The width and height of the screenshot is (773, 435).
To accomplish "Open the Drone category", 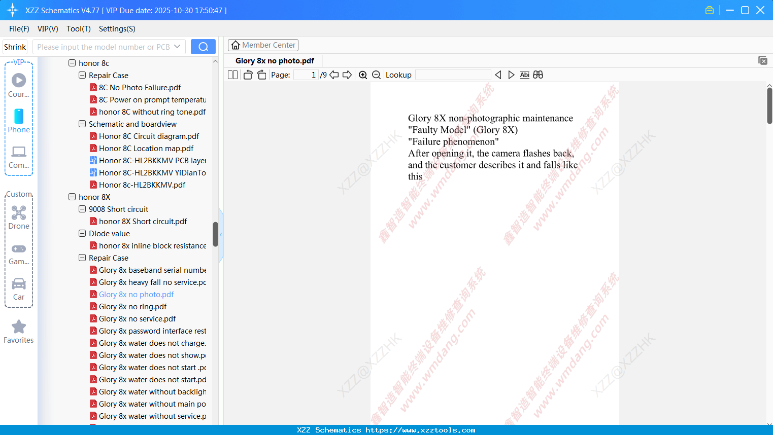I will coord(19,217).
